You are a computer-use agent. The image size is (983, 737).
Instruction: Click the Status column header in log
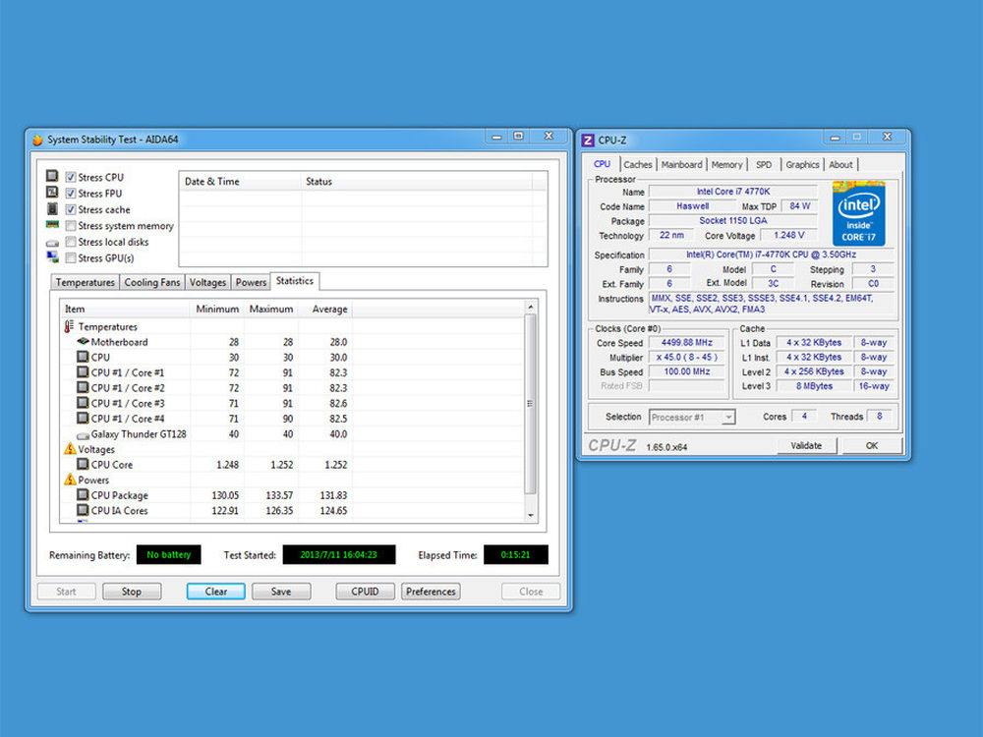(417, 182)
